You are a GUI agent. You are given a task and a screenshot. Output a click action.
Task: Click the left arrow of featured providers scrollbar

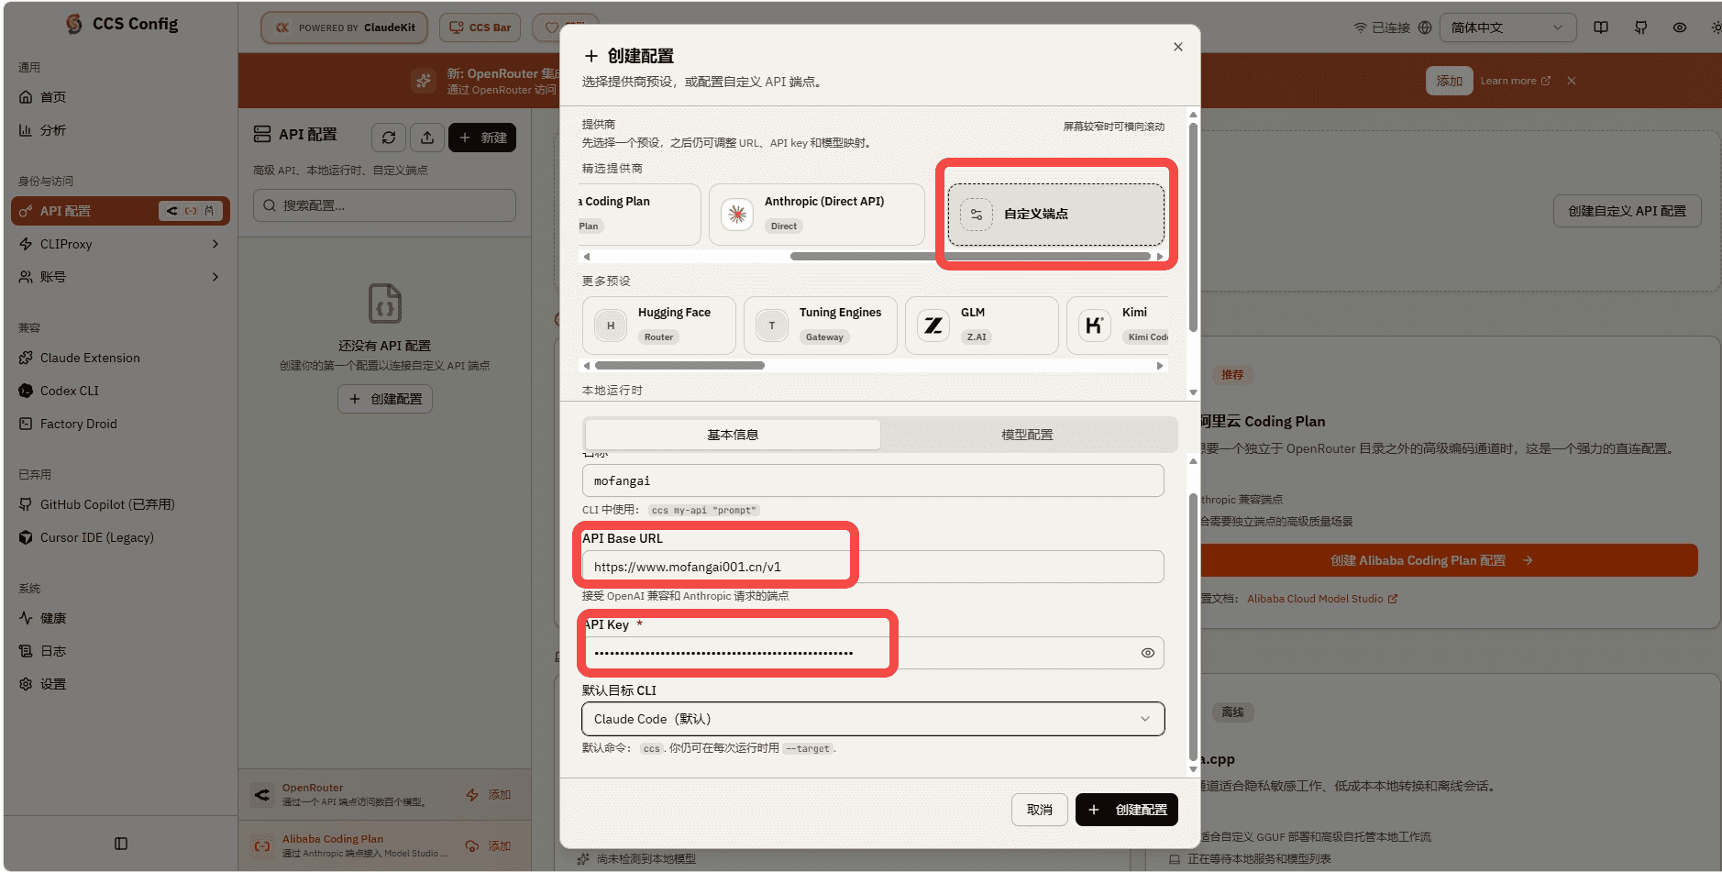(x=587, y=257)
